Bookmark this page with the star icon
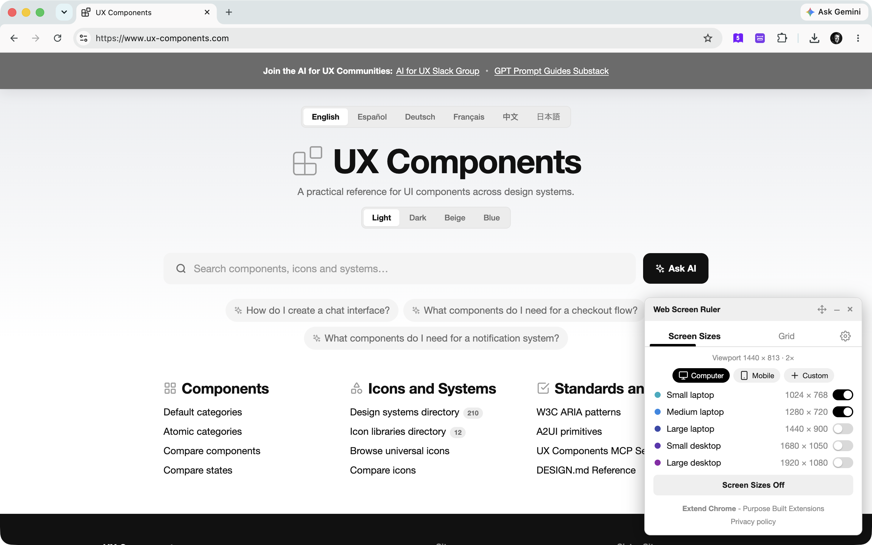The image size is (872, 545). pos(708,38)
